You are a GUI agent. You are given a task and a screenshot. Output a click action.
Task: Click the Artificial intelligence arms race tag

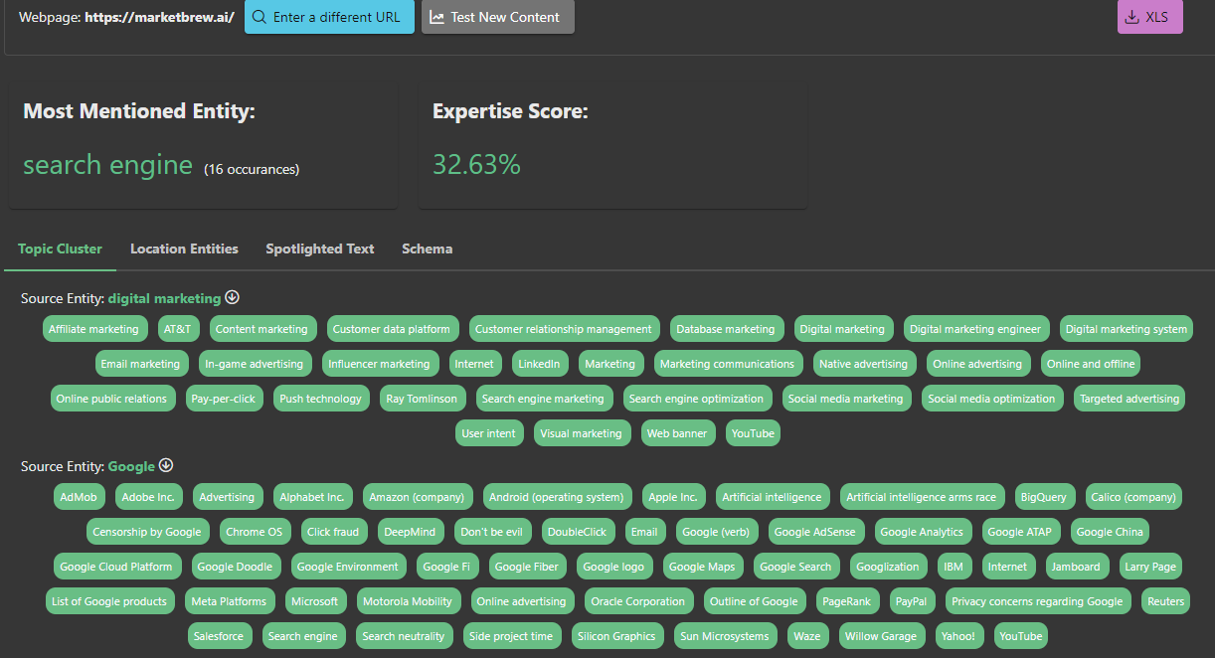921,497
